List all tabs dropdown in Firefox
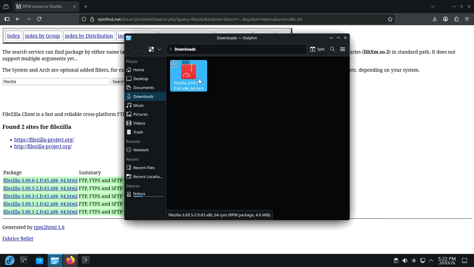This screenshot has width=474, height=267. pos(433,7)
